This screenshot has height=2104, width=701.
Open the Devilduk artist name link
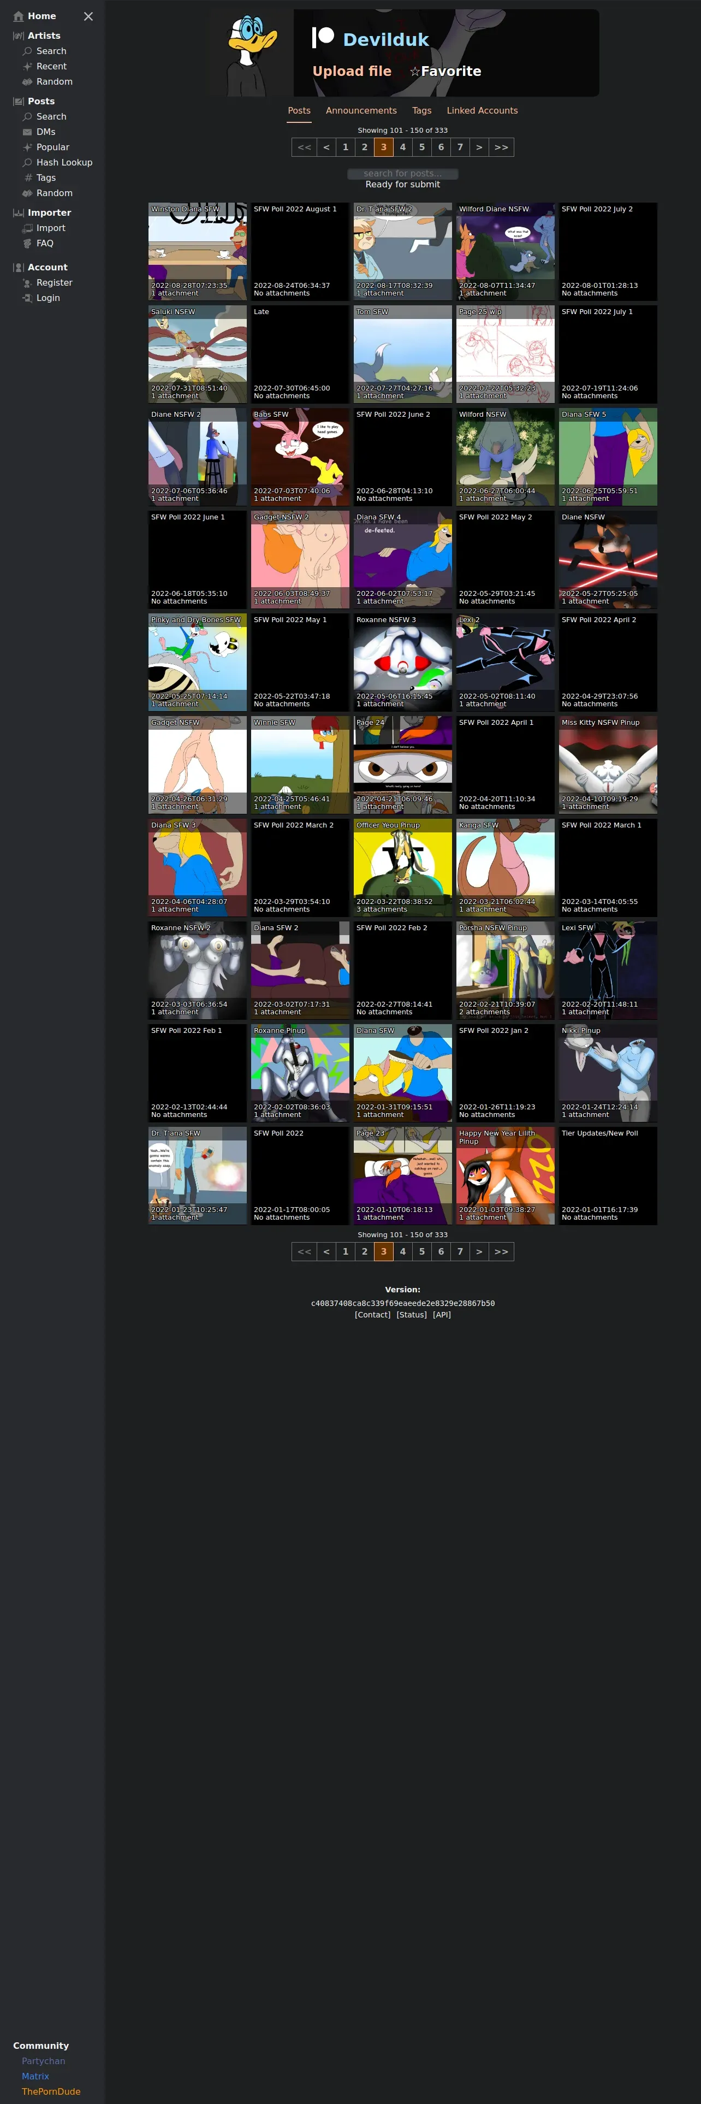386,40
